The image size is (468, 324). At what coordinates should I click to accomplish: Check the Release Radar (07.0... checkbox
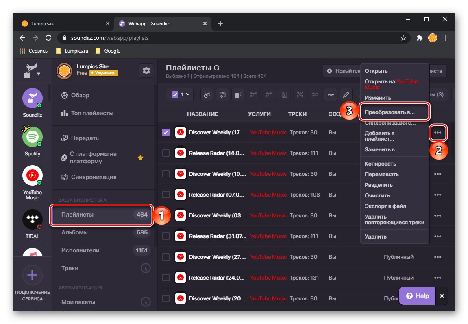tap(166, 195)
